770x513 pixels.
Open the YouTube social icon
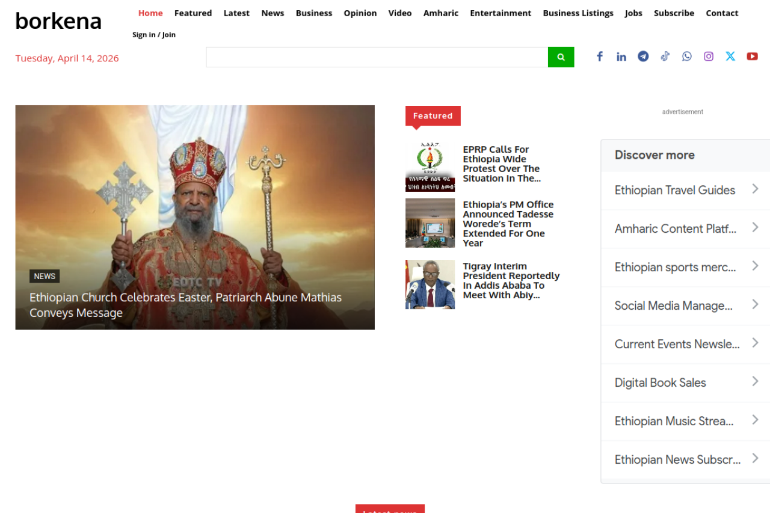752,57
